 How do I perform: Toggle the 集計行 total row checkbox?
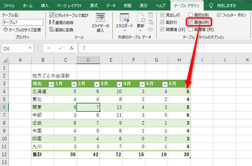tap(162, 22)
